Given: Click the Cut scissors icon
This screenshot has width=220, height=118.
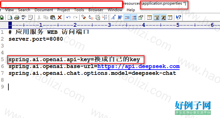Looking at the screenshot, I should tap(39, 17).
